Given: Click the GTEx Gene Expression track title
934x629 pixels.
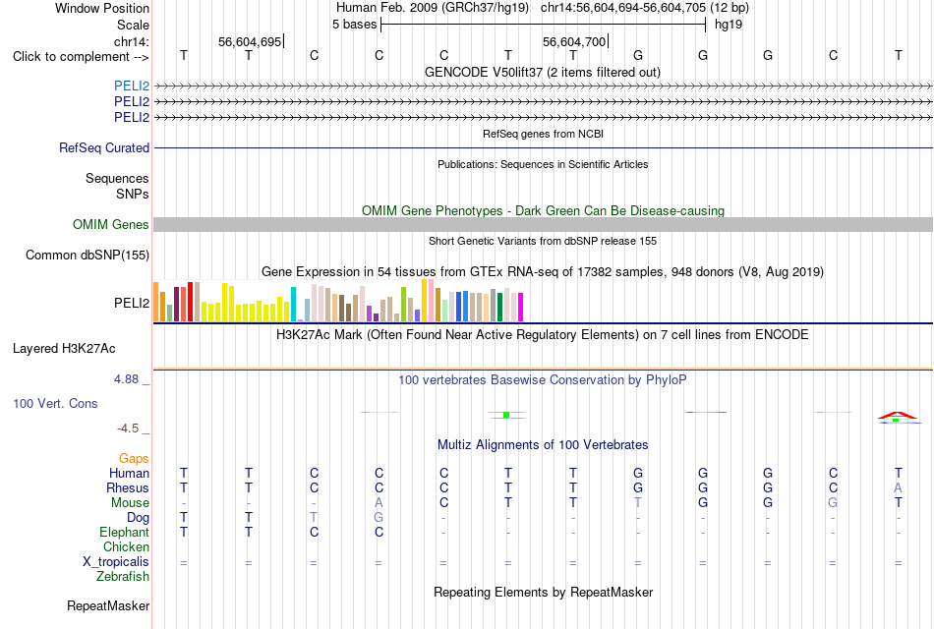Looking at the screenshot, I should pyautogui.click(x=543, y=272).
